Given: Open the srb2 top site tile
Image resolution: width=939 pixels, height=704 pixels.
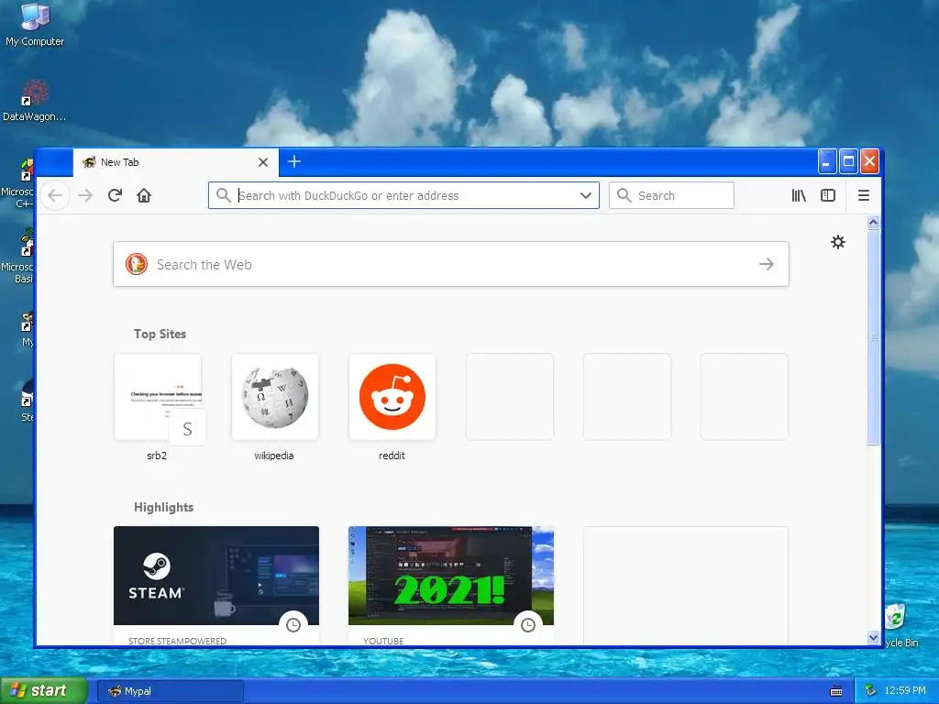Looking at the screenshot, I should pos(158,397).
